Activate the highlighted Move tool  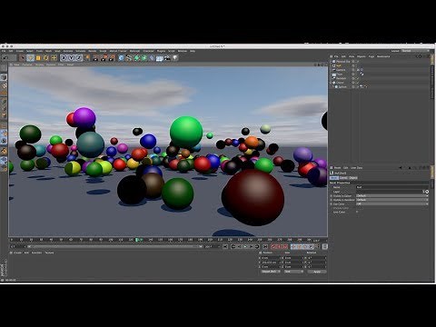point(30,58)
